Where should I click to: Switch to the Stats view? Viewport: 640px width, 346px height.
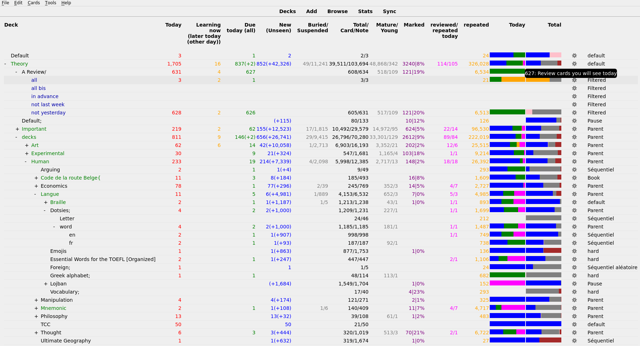pos(365,11)
